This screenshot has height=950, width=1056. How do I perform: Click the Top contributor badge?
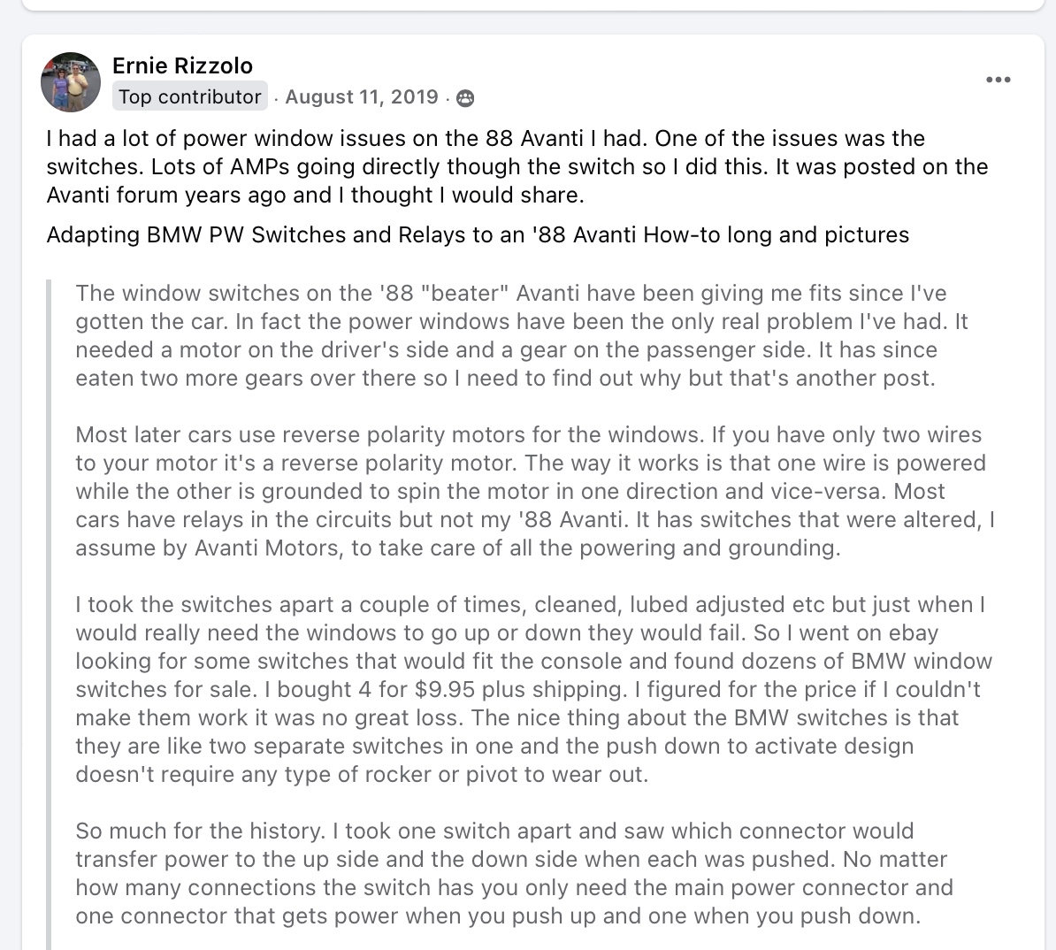coord(190,96)
